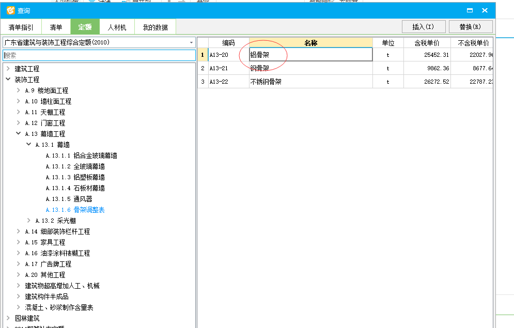Close the 查询 dialog
Viewport: 514px width, 328px height.
(x=485, y=10)
